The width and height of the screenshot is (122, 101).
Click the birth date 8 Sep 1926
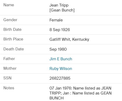pyautogui.click(x=60, y=30)
